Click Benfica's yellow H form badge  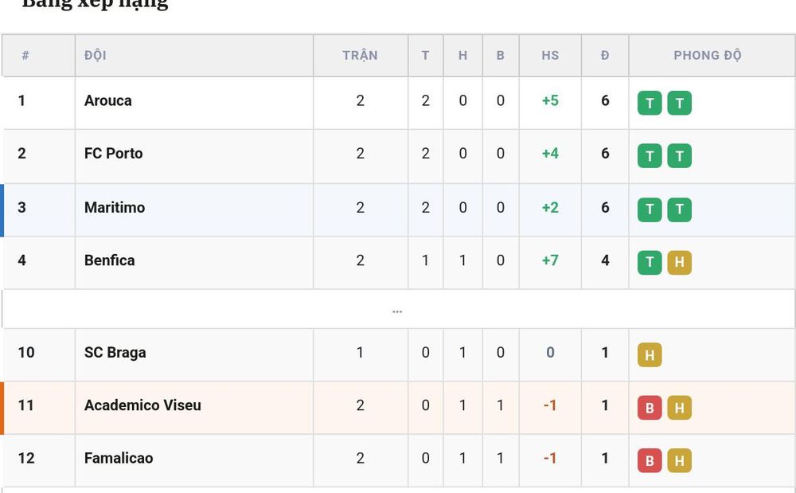pos(679,262)
